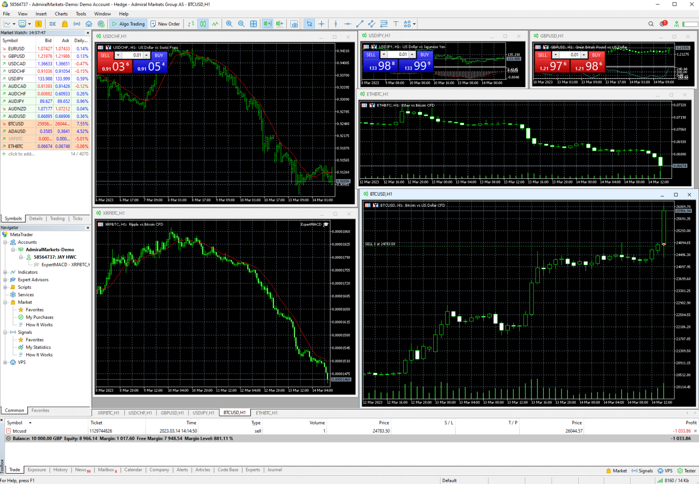
Task: Click the Zoom In magnifier toolbar icon
Action: [x=229, y=24]
